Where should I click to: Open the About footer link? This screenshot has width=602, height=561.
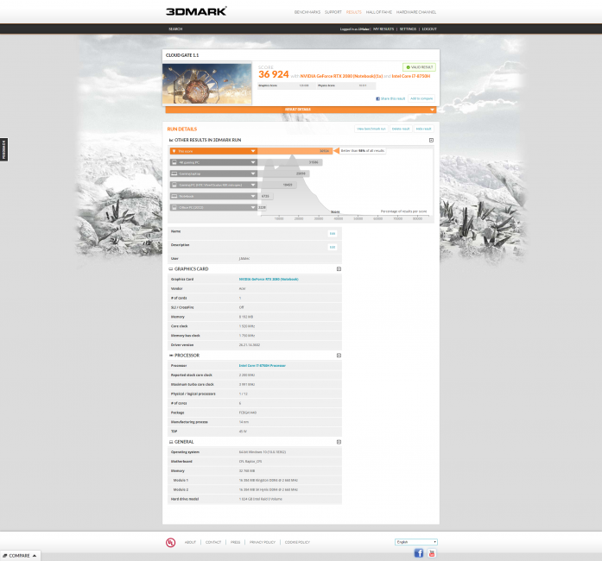click(x=190, y=543)
